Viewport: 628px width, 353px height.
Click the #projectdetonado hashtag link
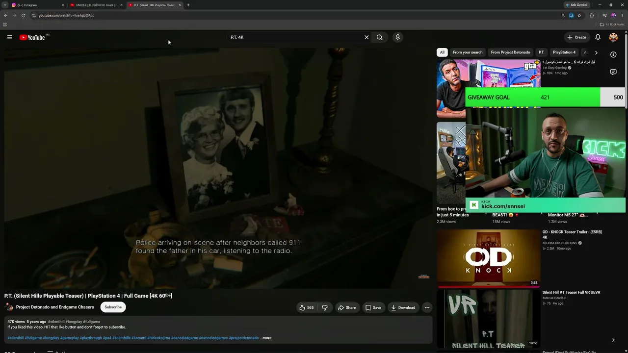coord(243,338)
